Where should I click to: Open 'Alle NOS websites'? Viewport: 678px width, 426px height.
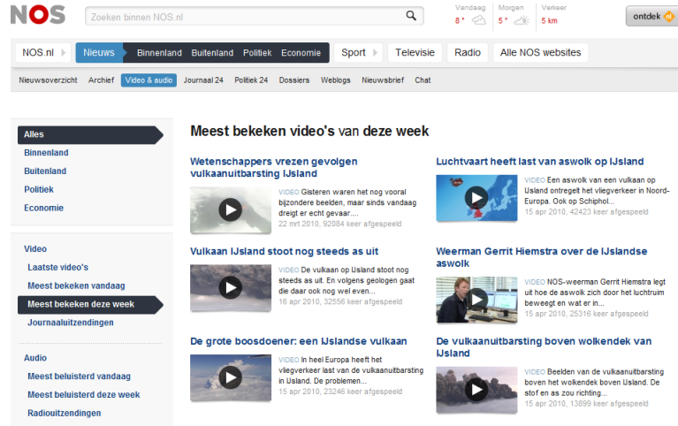pyautogui.click(x=540, y=53)
